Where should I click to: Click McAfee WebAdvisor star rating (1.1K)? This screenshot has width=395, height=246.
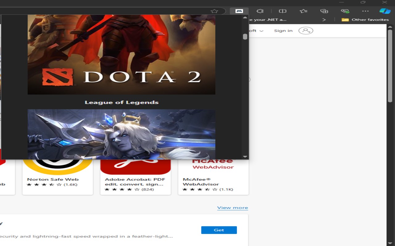click(208, 189)
